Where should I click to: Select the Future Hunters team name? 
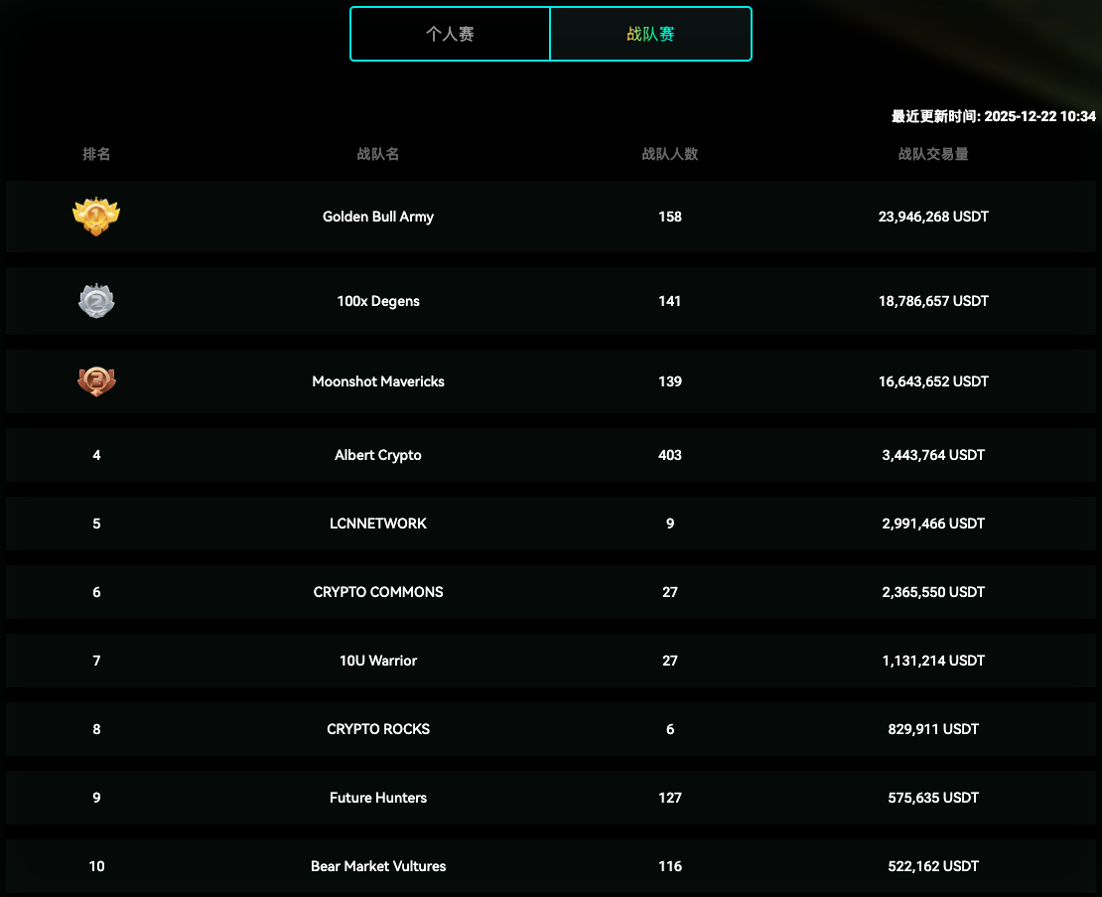pos(378,798)
